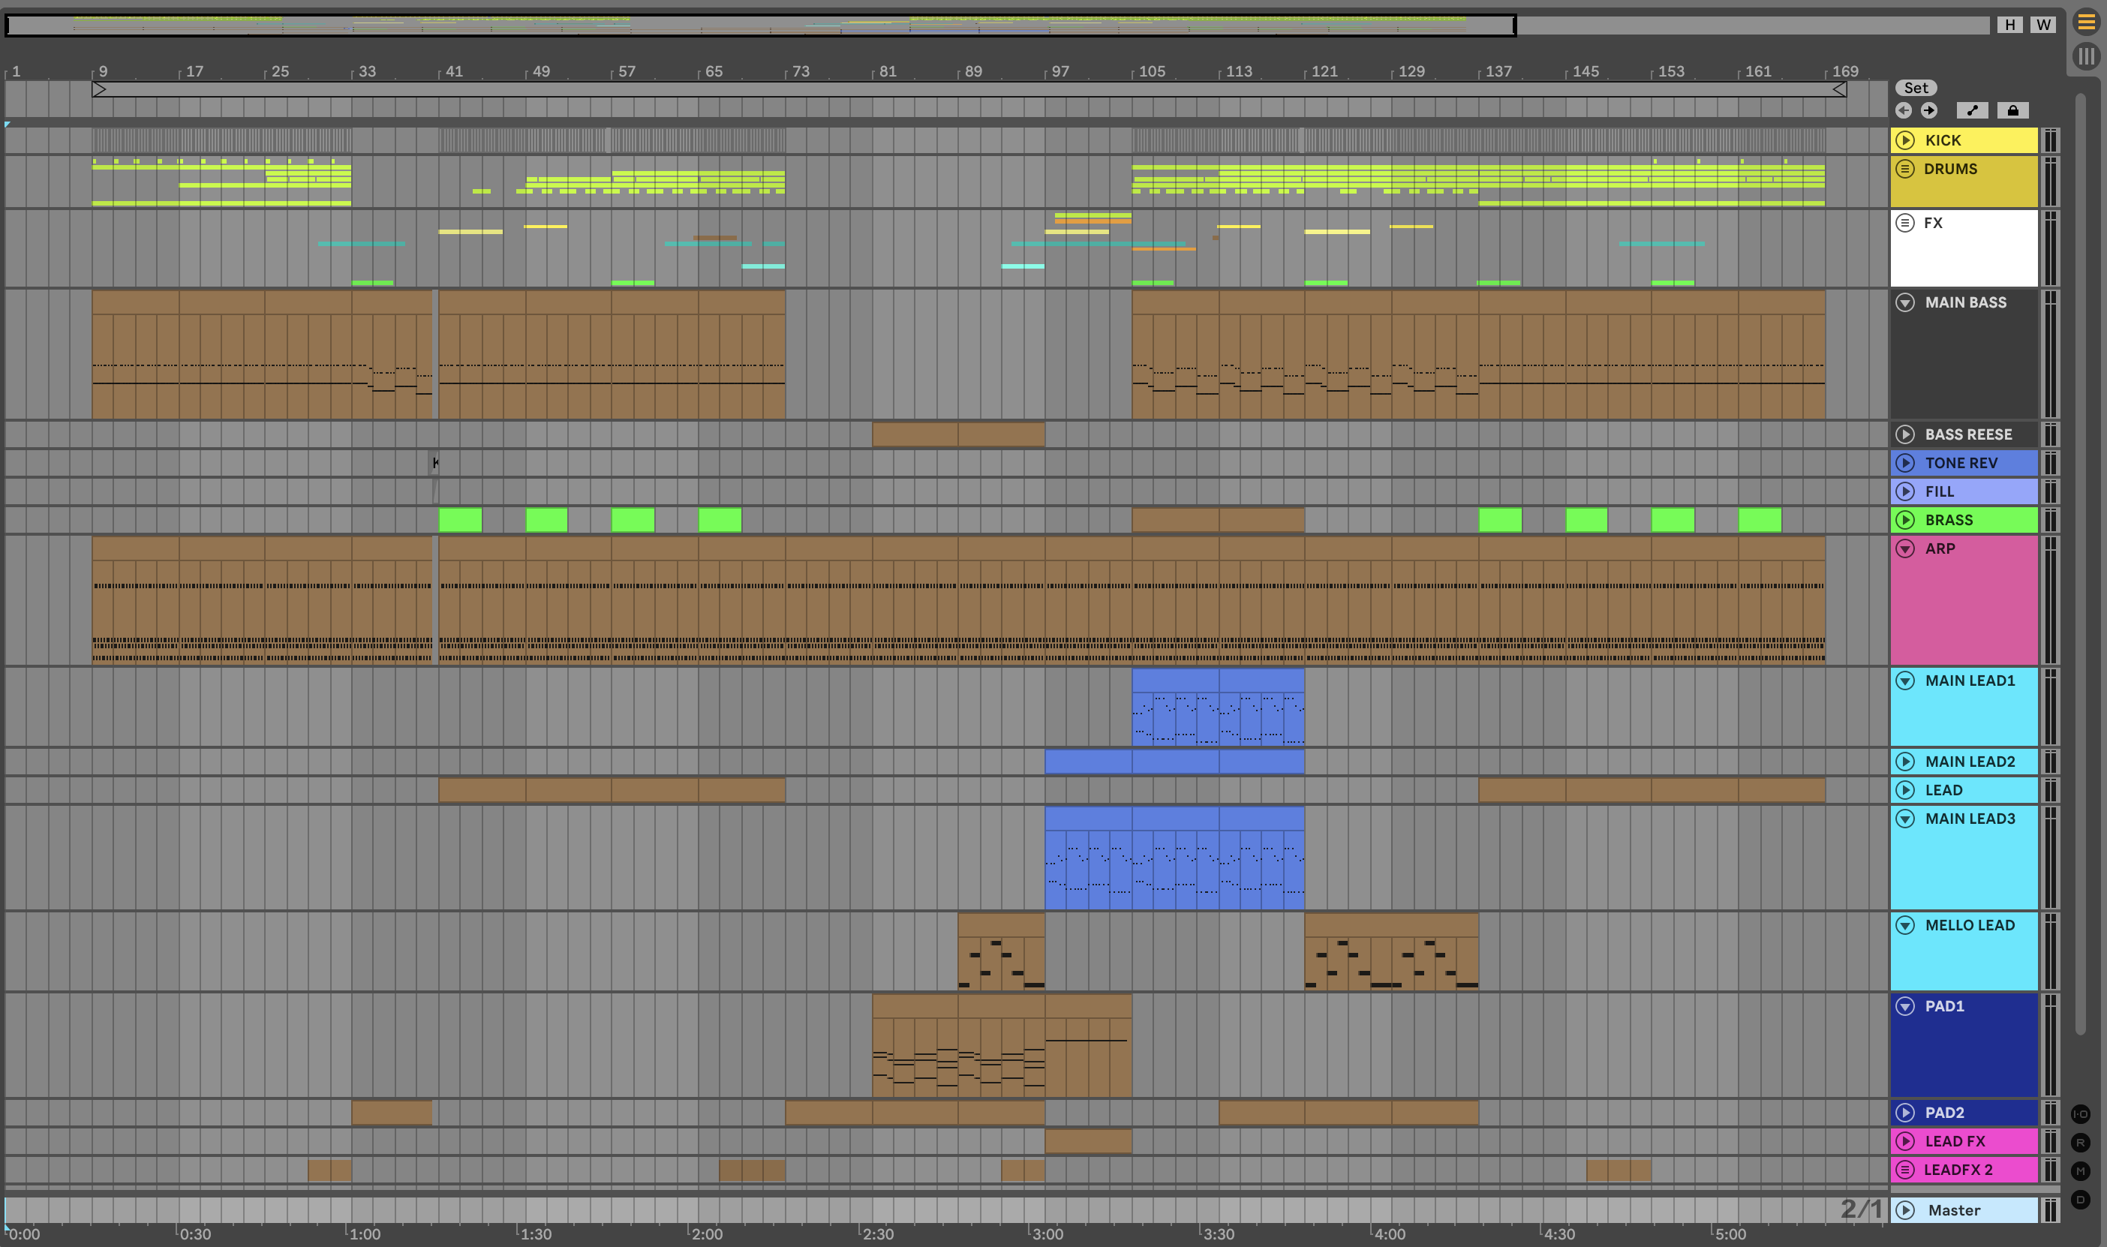Toggle the W optimize width button
The width and height of the screenshot is (2107, 1247).
point(2043,24)
